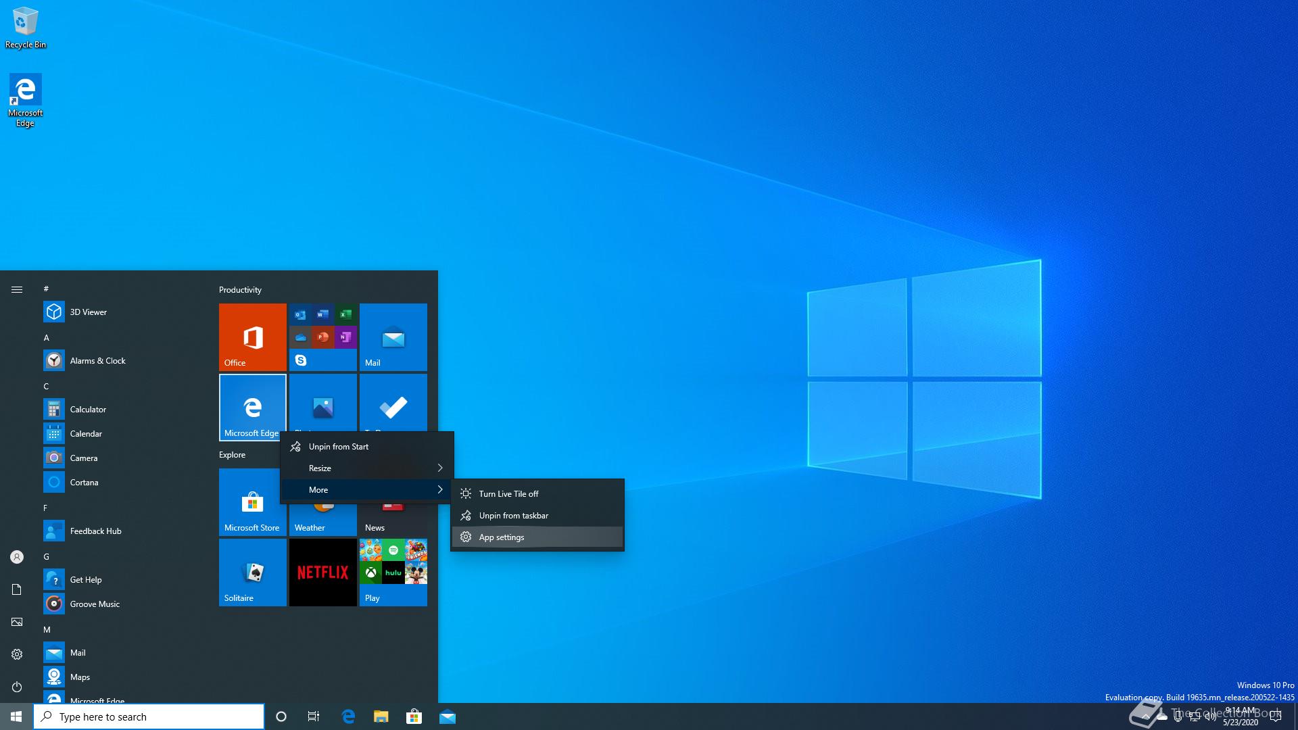1298x730 pixels.
Task: Jump to letter G in app list
Action: pyautogui.click(x=46, y=556)
